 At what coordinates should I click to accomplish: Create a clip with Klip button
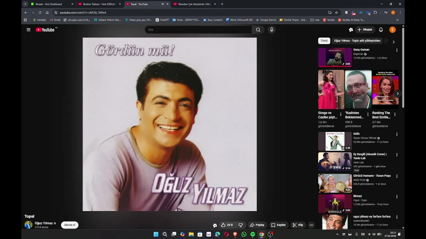click(298, 225)
